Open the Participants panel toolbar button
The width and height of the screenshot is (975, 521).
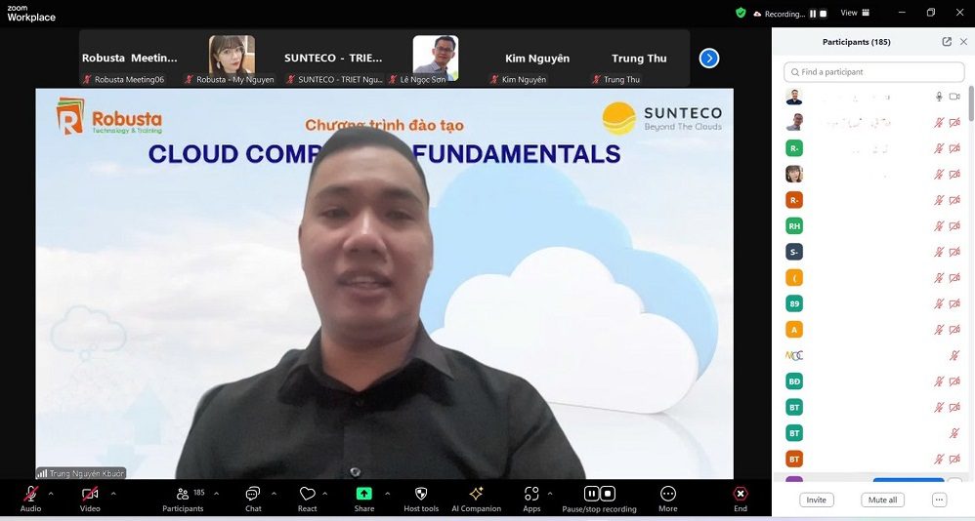pyautogui.click(x=183, y=499)
